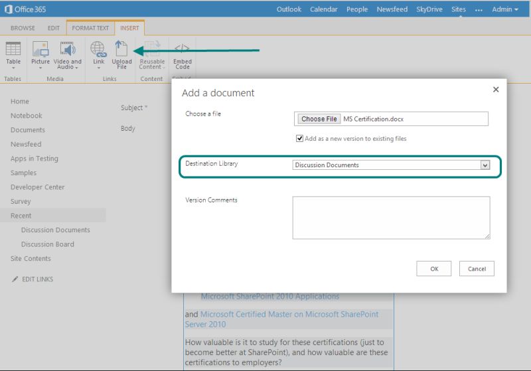Click the Office 365 logo
Viewport: 531px width, 371px height.
point(25,9)
